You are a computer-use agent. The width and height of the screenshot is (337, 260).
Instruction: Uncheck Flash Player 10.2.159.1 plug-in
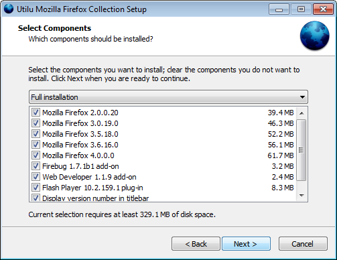tap(36, 188)
